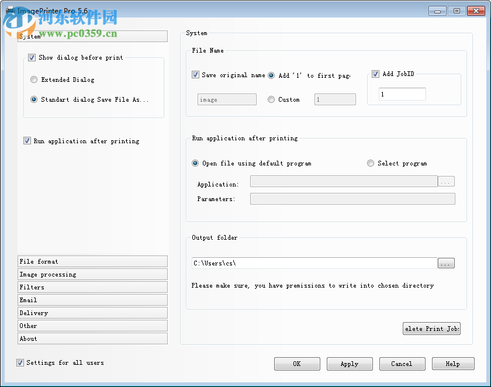Open the About section
This screenshot has height=387, width=491.
pos(92,338)
